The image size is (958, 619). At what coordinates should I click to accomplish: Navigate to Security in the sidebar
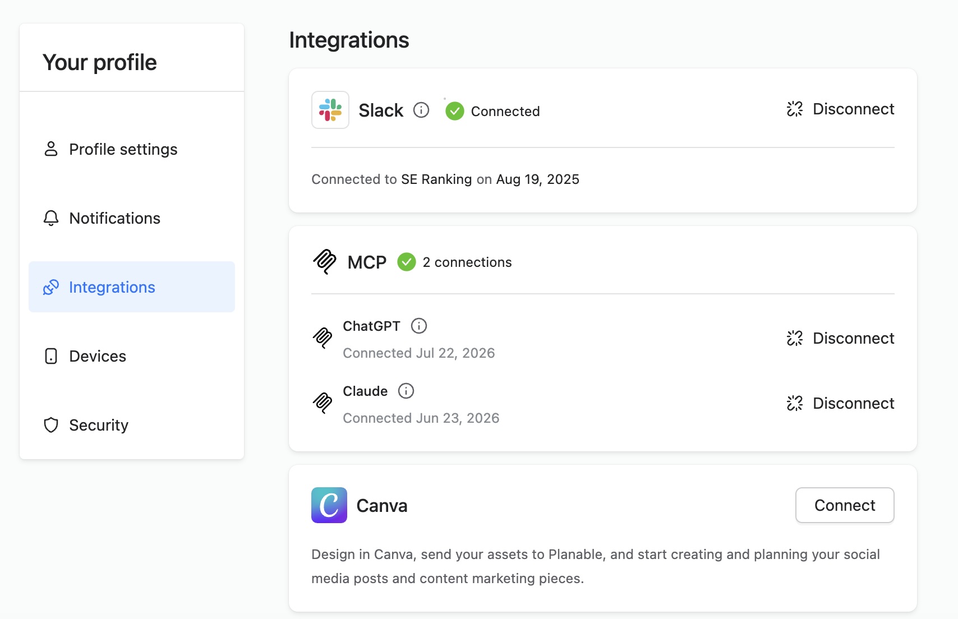point(132,425)
